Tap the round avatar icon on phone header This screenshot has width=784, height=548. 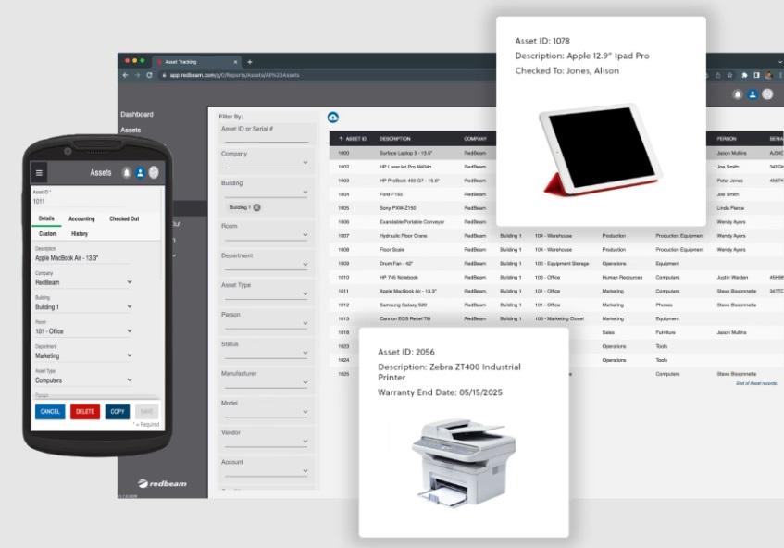pos(154,172)
